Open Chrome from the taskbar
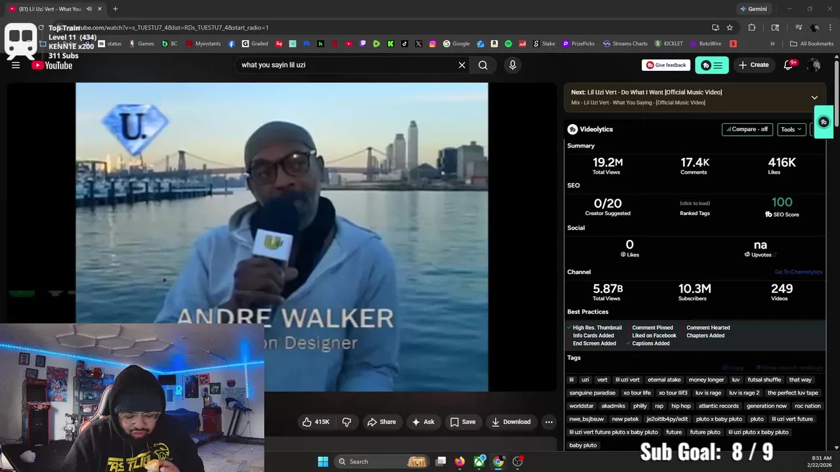This screenshot has height=472, width=840. (x=499, y=462)
